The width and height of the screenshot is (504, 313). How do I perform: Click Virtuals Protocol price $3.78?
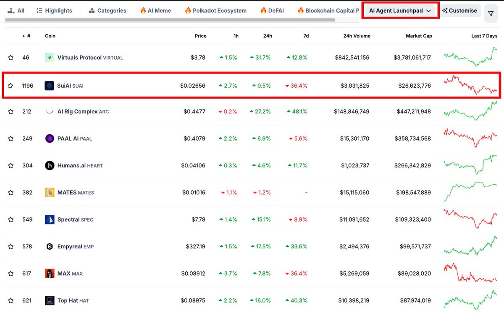pos(198,57)
